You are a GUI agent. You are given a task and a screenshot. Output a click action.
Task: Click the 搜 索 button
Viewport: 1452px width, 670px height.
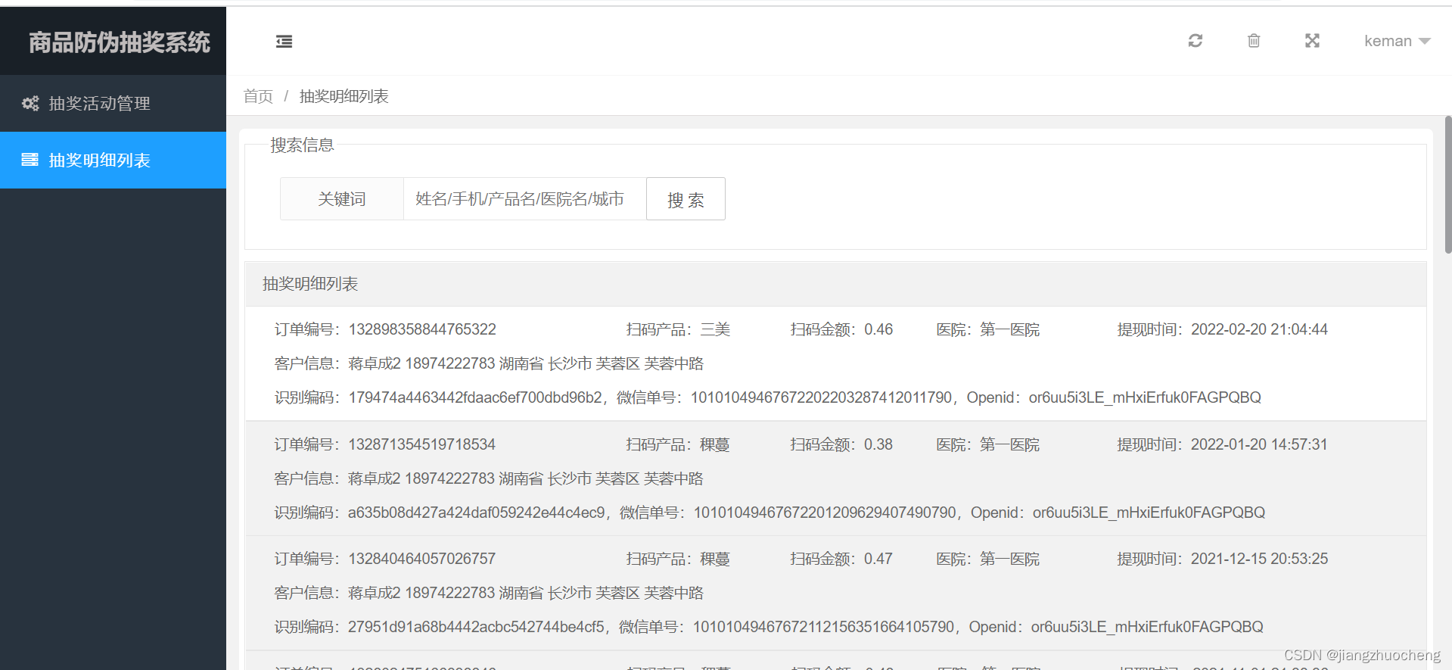(686, 199)
